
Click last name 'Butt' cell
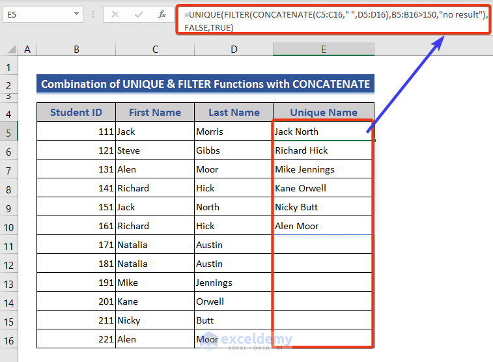[234, 320]
